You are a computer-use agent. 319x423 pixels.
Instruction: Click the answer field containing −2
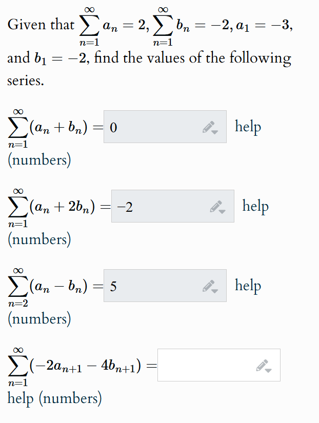(164, 206)
